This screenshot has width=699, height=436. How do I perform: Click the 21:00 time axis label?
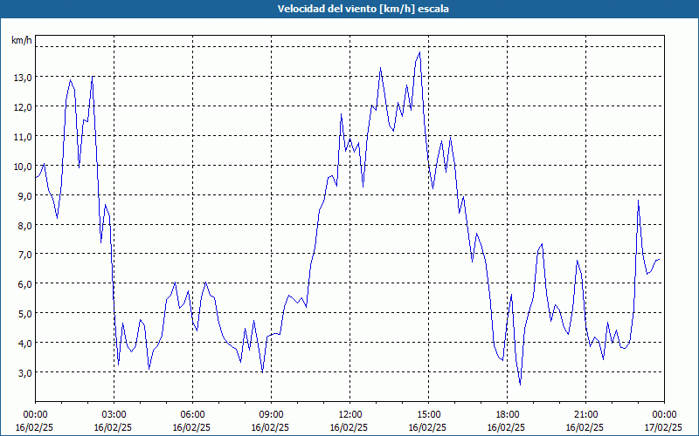tap(585, 415)
